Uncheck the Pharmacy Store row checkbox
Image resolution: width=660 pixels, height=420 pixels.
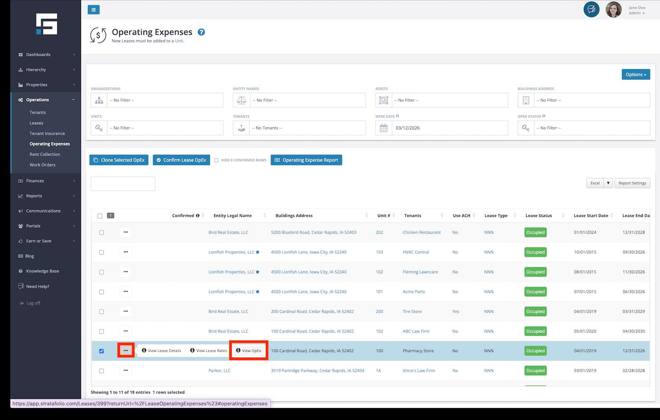[102, 351]
